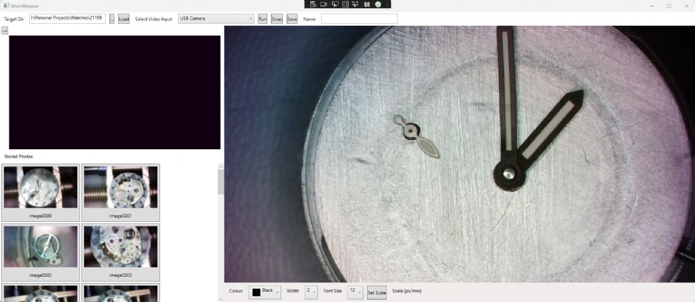Click the Run button
The image size is (695, 302).
pos(263,18)
